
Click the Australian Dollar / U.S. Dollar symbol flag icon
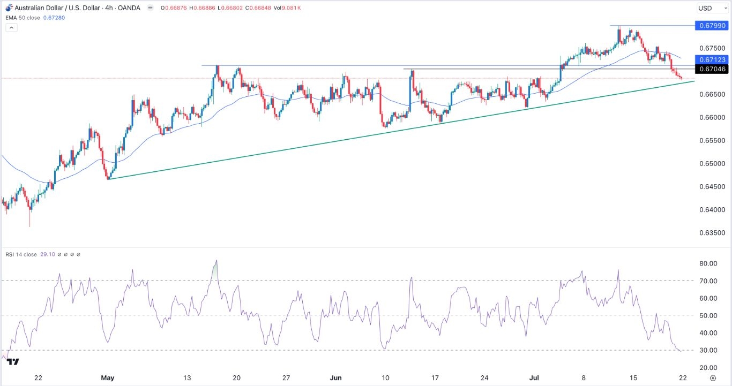coord(9,8)
